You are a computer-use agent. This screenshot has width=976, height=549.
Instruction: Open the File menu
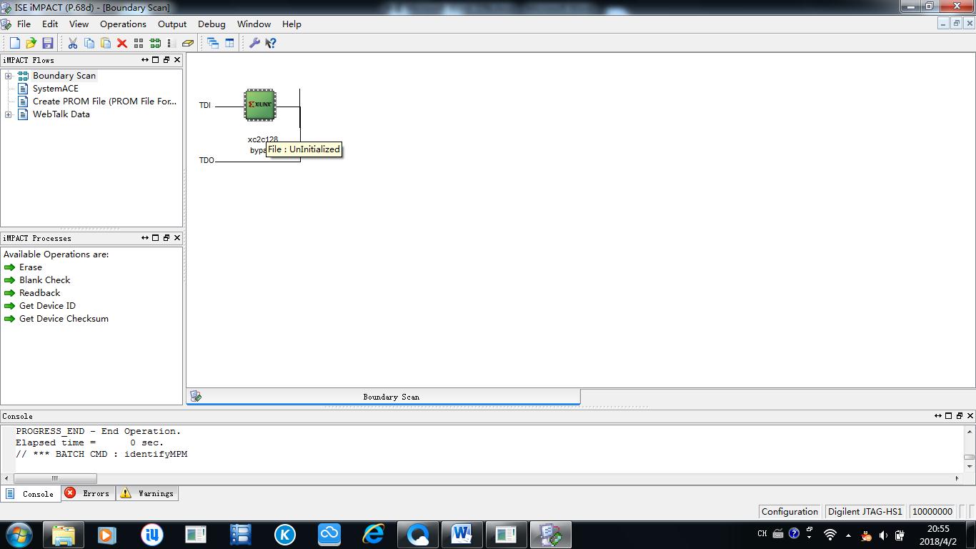coord(24,24)
